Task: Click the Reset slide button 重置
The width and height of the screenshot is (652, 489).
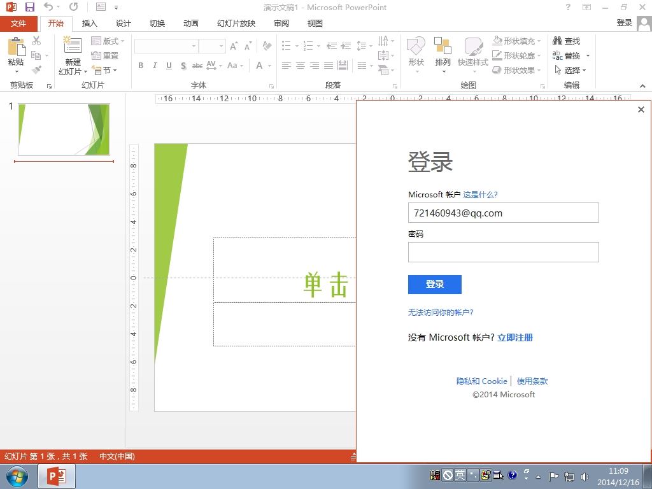Action: (x=105, y=56)
